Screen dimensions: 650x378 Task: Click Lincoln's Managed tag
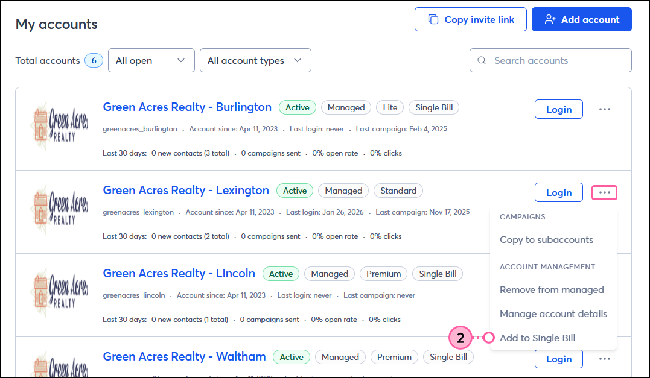coord(330,274)
